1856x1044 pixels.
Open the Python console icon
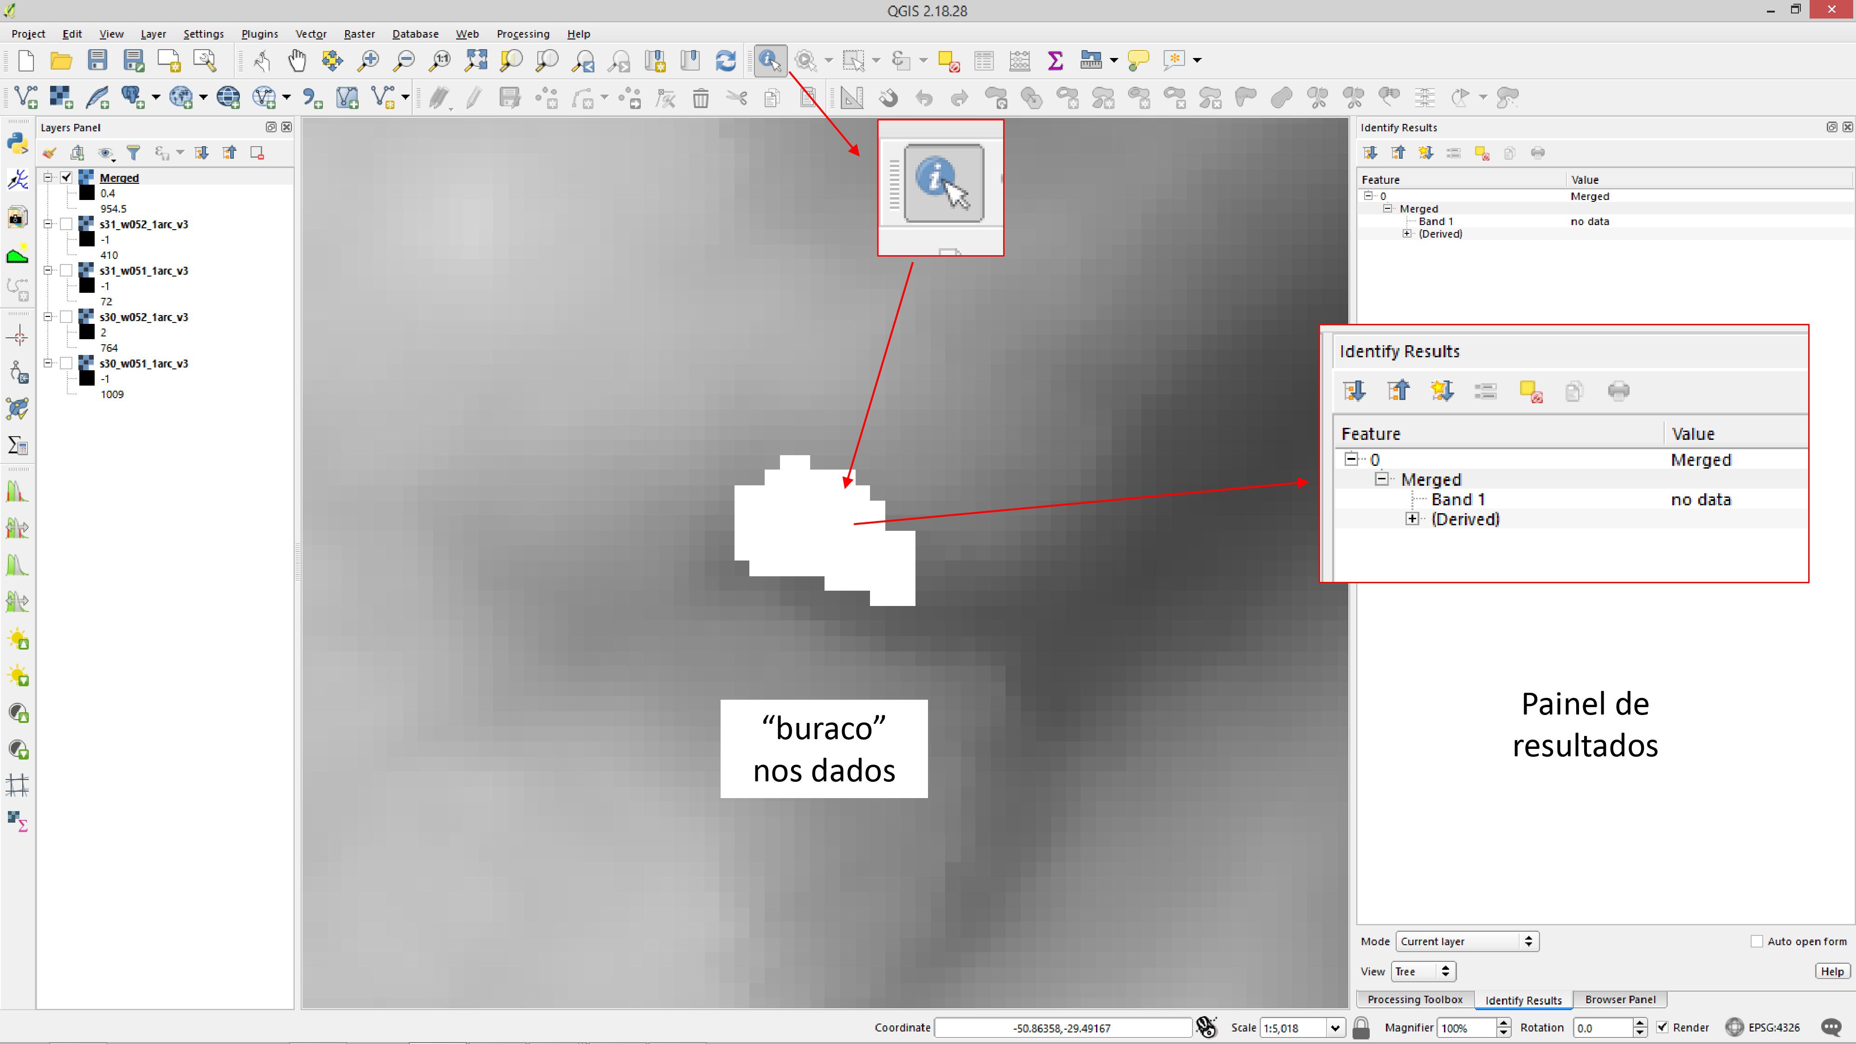pos(17,142)
